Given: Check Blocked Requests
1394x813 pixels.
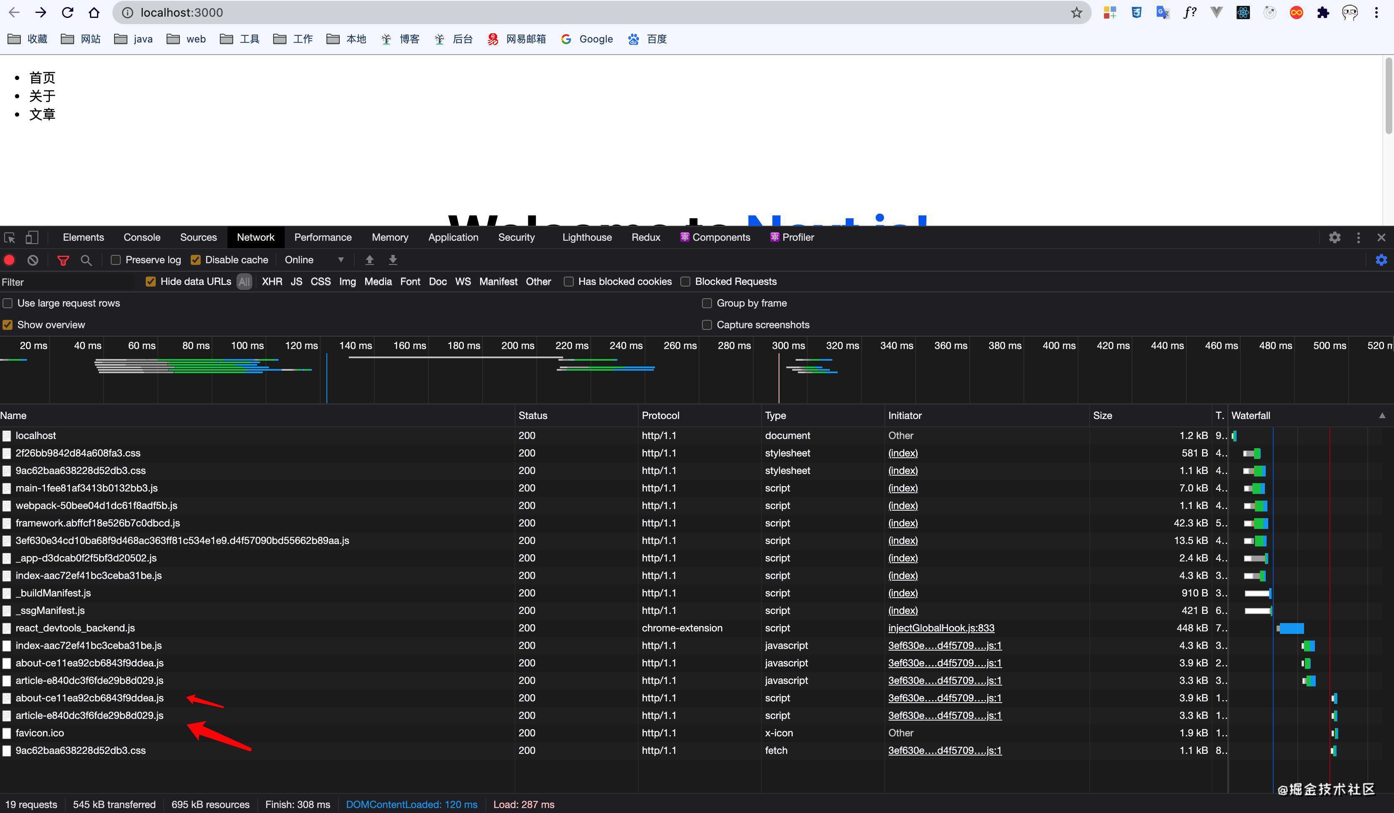Looking at the screenshot, I should [685, 282].
